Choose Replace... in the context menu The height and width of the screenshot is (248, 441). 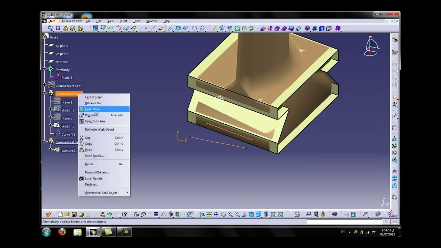tap(104, 184)
